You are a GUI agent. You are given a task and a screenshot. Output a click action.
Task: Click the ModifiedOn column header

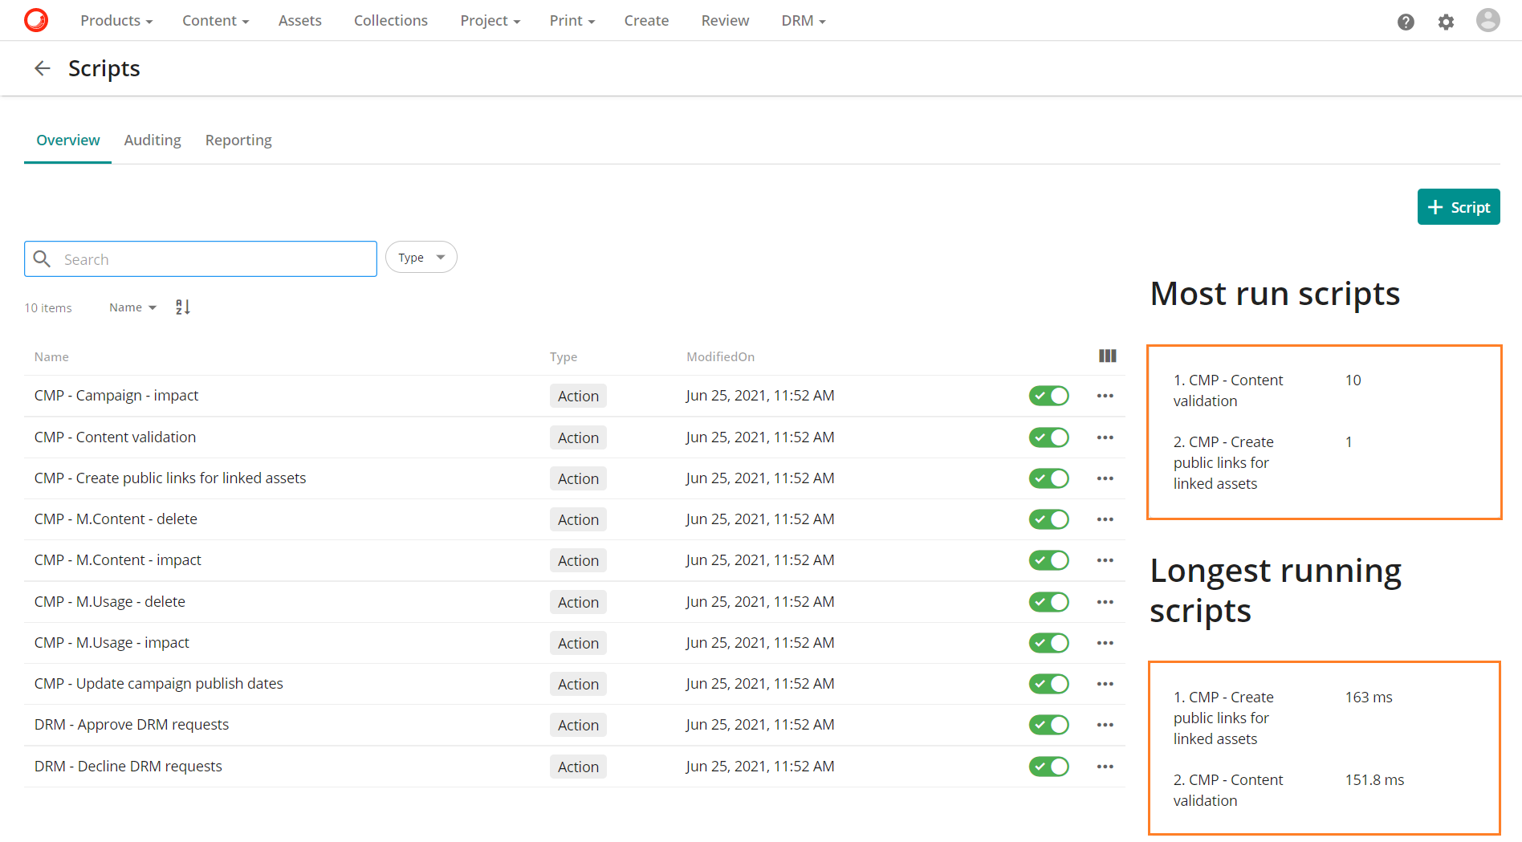pyautogui.click(x=720, y=357)
